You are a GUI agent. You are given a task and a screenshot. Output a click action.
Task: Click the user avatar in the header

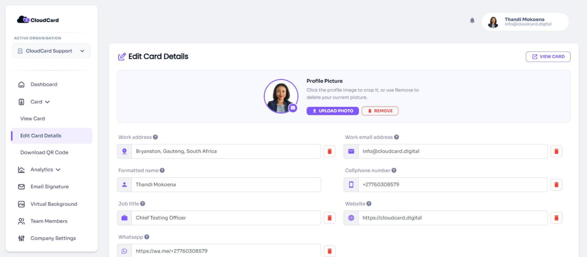[x=493, y=22]
